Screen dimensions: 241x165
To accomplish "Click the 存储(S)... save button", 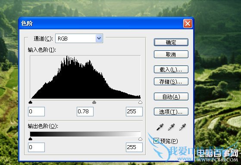I will click(x=171, y=81).
